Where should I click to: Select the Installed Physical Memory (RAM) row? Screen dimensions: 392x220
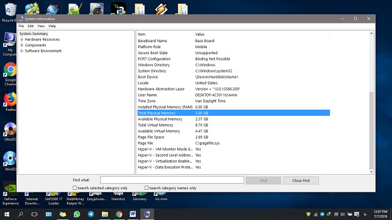(233, 107)
